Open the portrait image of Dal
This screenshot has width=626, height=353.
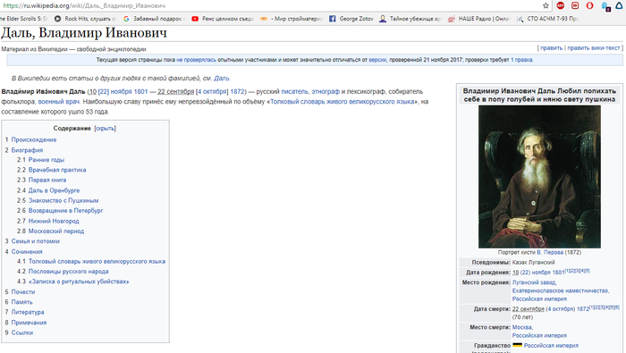tap(539, 177)
